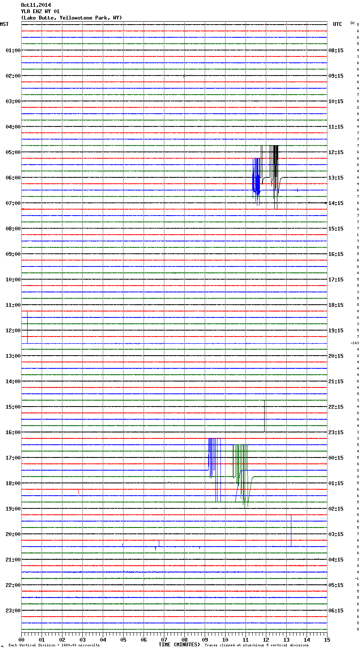Select the 19:00 MST hour label

(x=13, y=509)
